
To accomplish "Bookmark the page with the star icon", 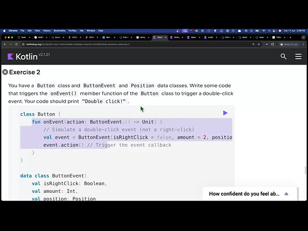I will tap(259, 44).
